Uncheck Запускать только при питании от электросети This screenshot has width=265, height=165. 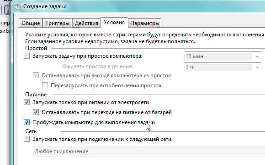click(26, 102)
